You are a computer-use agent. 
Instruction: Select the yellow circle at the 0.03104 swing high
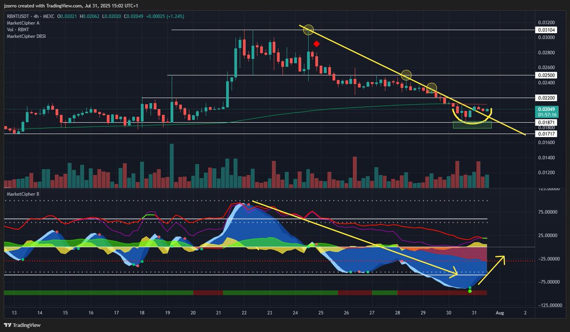point(308,30)
